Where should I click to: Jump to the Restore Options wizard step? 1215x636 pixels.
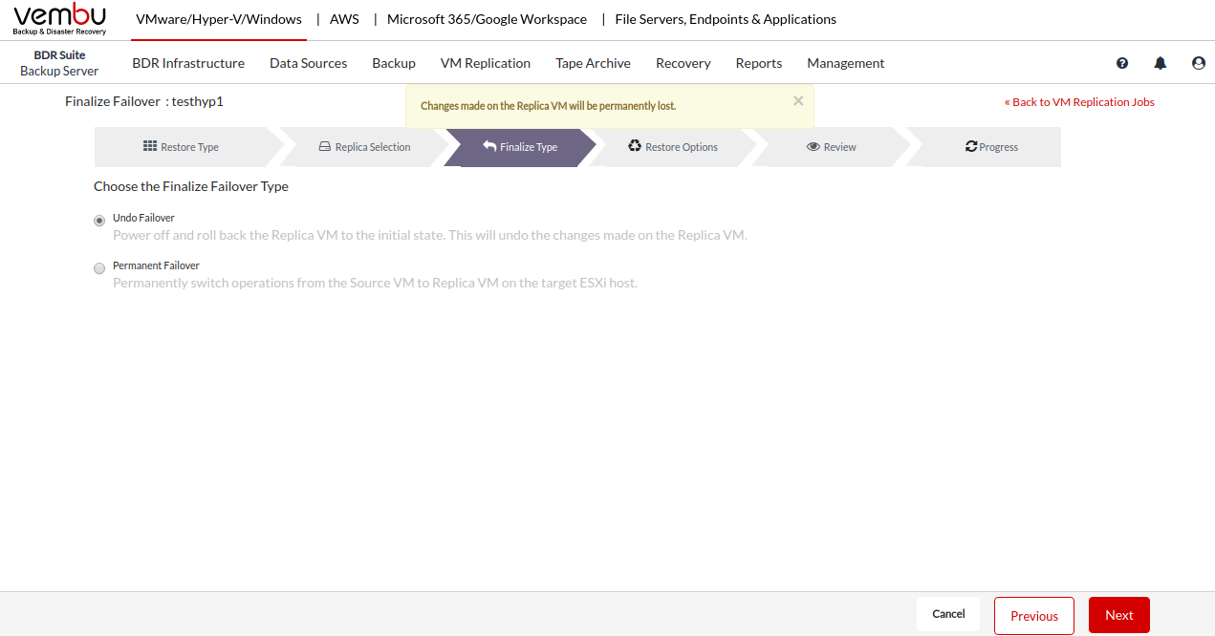point(673,147)
